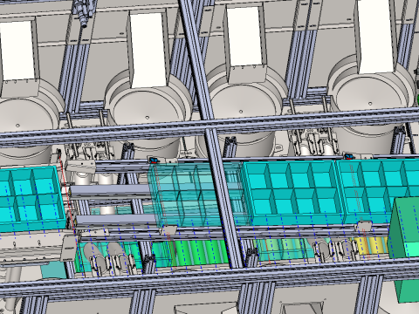
Task: Select the rightmost white rectangular panel
Action: (x=376, y=37)
